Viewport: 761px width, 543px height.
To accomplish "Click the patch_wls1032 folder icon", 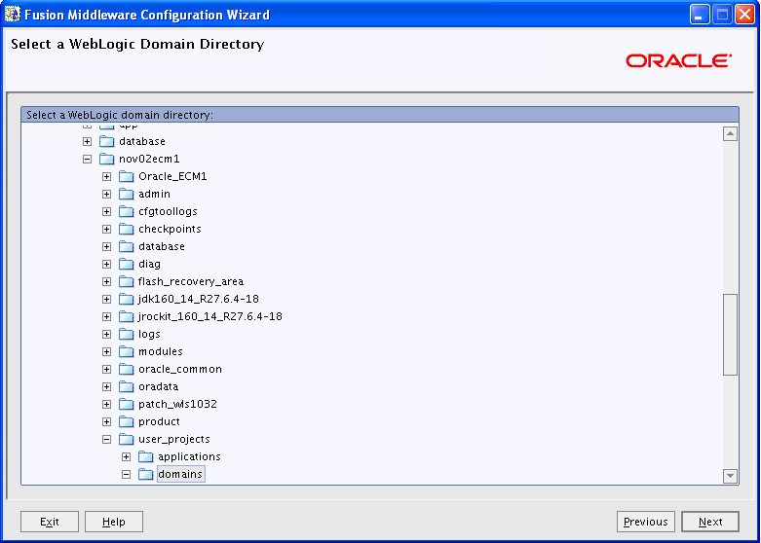I will coord(127,404).
